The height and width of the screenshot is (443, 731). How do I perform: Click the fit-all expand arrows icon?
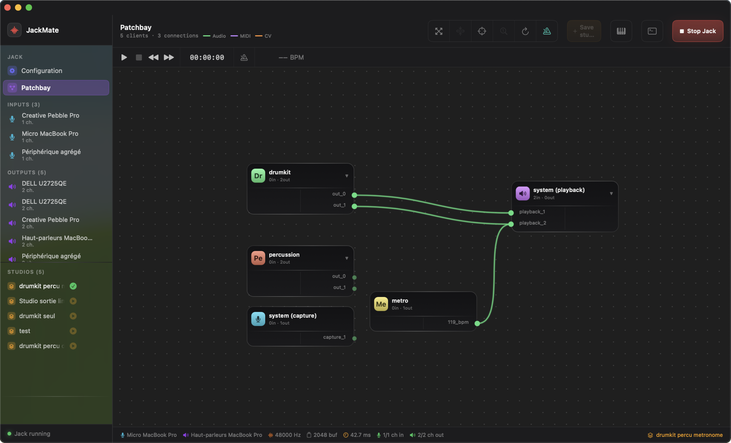pos(439,31)
